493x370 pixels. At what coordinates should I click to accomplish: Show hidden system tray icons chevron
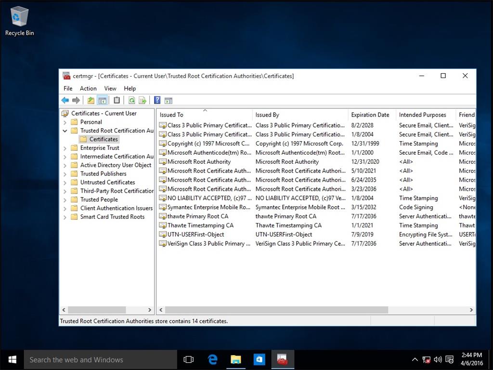tap(415, 359)
